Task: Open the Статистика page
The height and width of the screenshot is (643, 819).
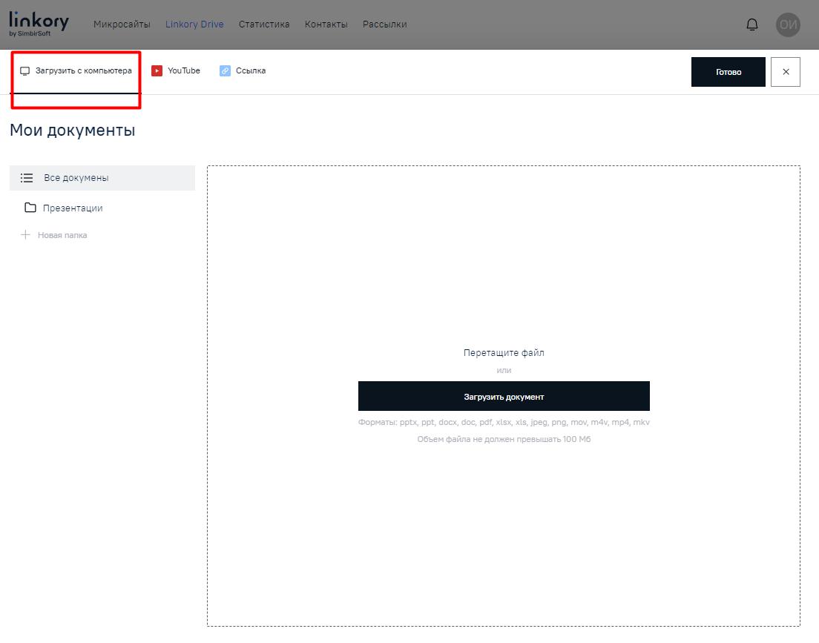Action: [264, 24]
